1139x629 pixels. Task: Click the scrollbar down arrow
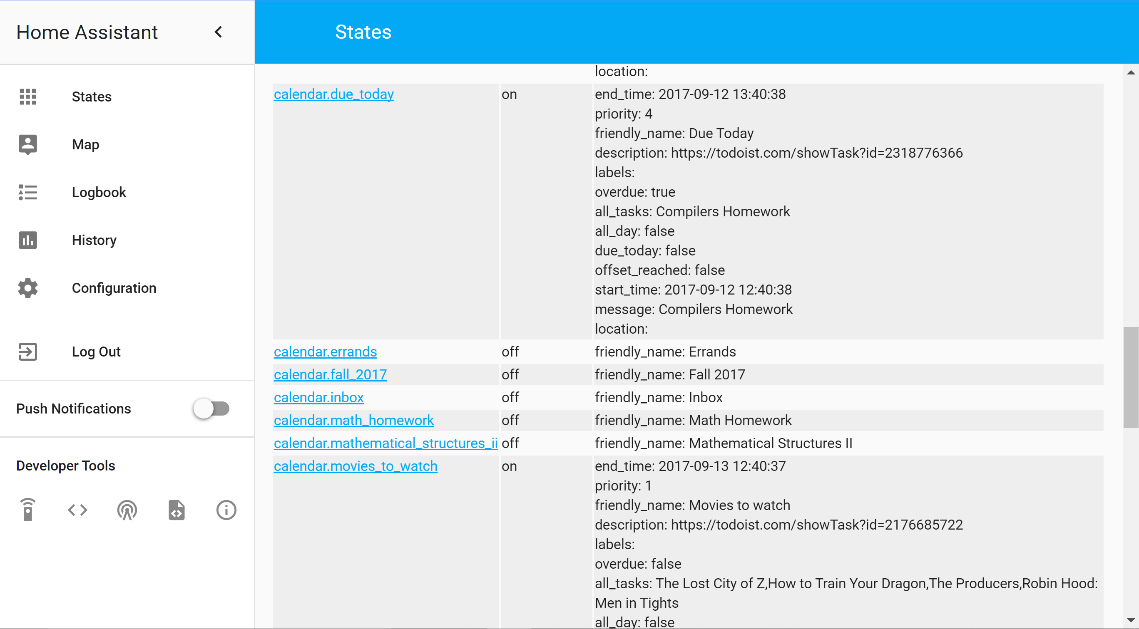(x=1131, y=620)
